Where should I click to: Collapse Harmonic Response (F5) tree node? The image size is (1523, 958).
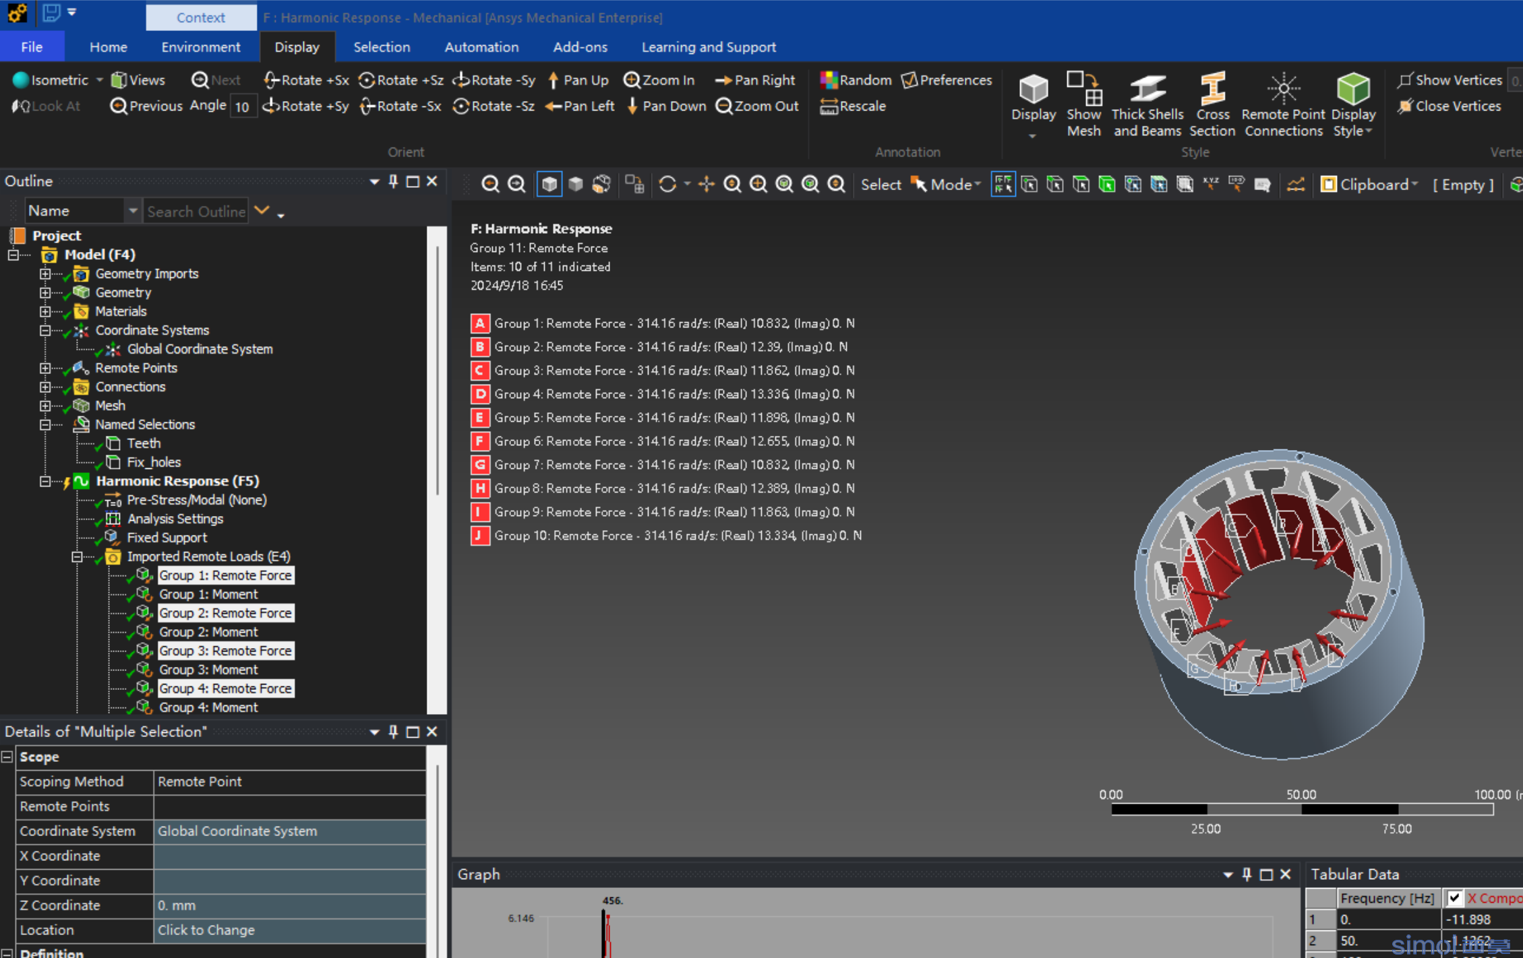(44, 481)
